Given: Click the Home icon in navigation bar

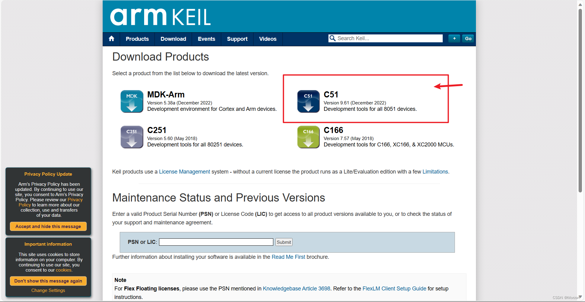Looking at the screenshot, I should [x=112, y=39].
